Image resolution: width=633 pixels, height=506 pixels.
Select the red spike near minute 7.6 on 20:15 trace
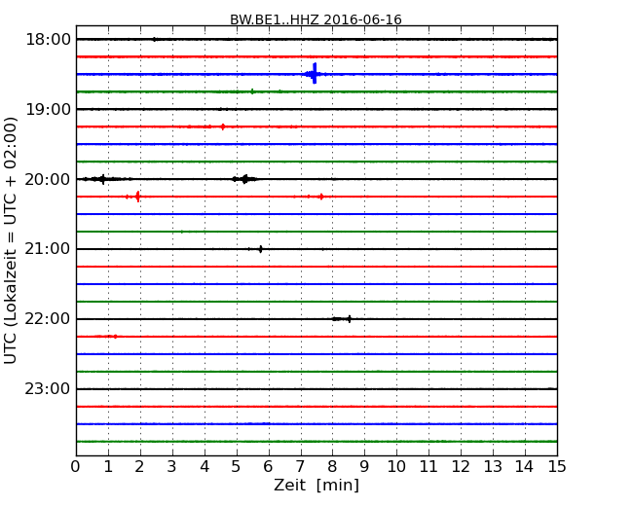click(x=321, y=197)
